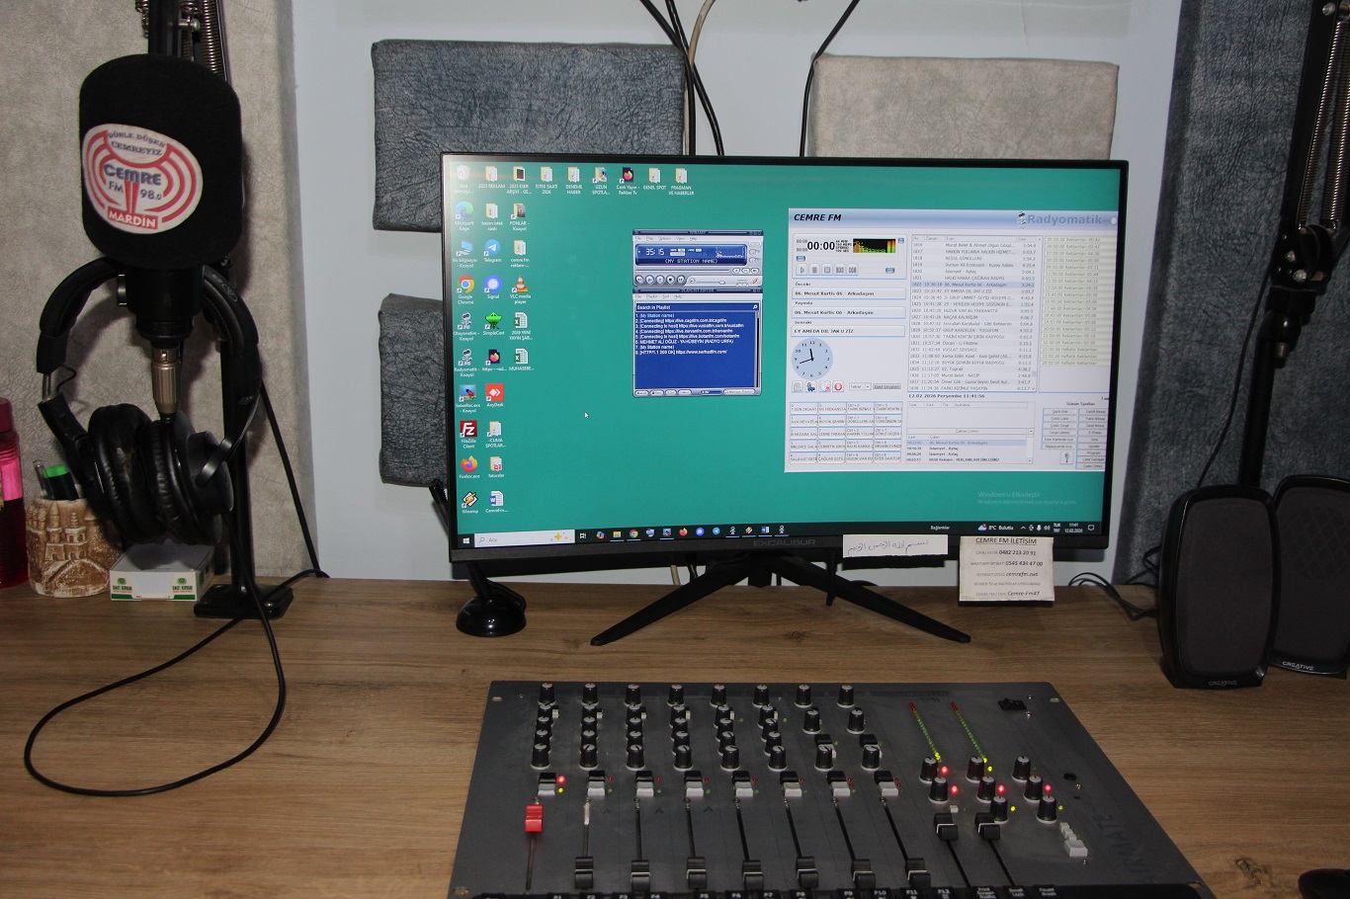Open the VLC media player icon
Image resolution: width=1350 pixels, height=899 pixels.
[520, 286]
